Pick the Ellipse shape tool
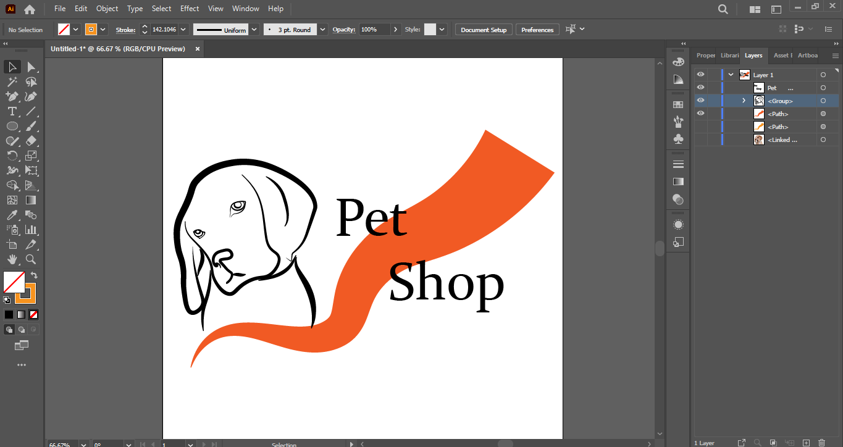The width and height of the screenshot is (843, 447). 12,126
